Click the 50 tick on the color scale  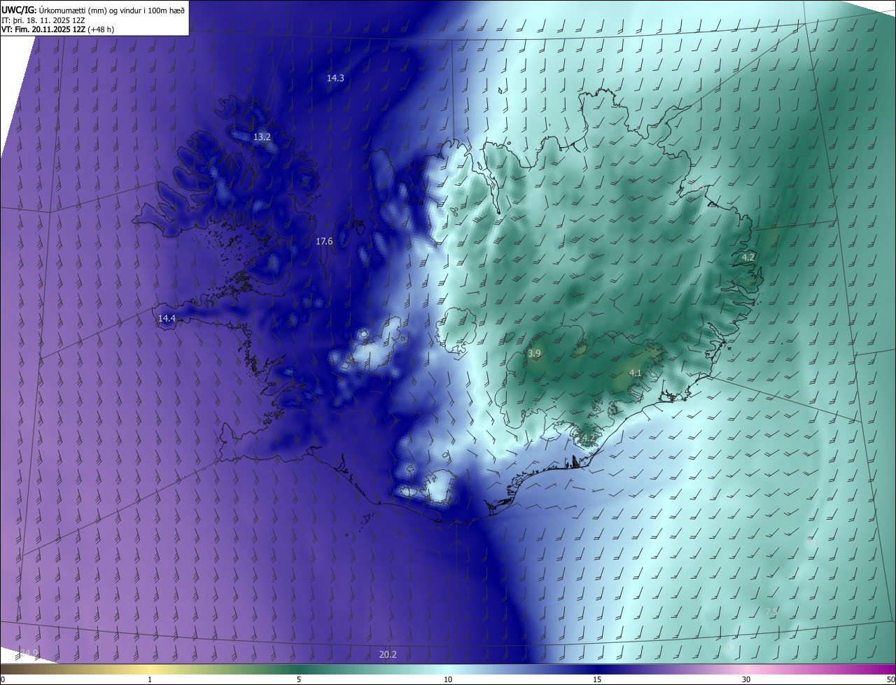[x=890, y=679]
